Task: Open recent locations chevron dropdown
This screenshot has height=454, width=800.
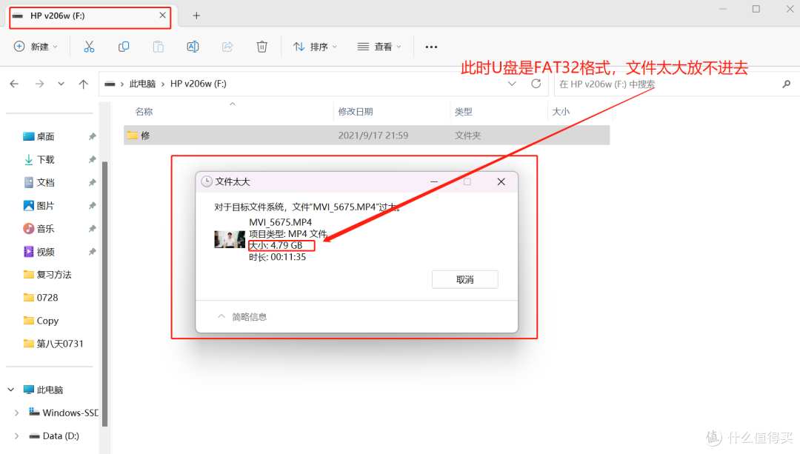Action: [x=61, y=84]
